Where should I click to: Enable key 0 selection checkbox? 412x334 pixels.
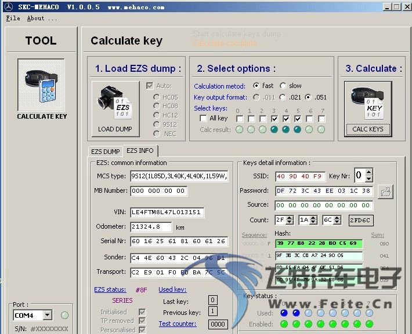[x=240, y=119]
